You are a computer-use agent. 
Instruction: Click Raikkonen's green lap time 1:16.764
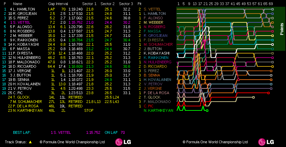(x=76, y=40)
